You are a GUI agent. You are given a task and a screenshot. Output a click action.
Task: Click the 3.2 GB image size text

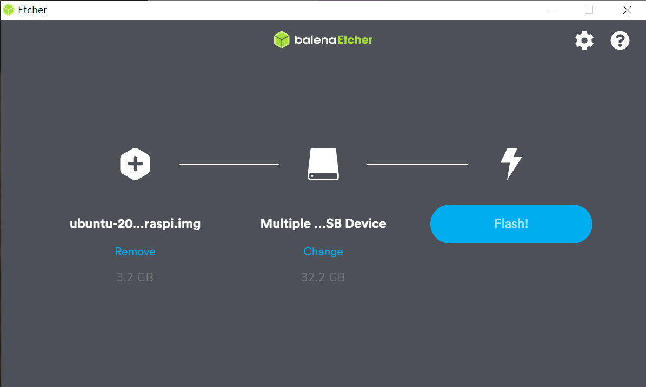coord(135,277)
